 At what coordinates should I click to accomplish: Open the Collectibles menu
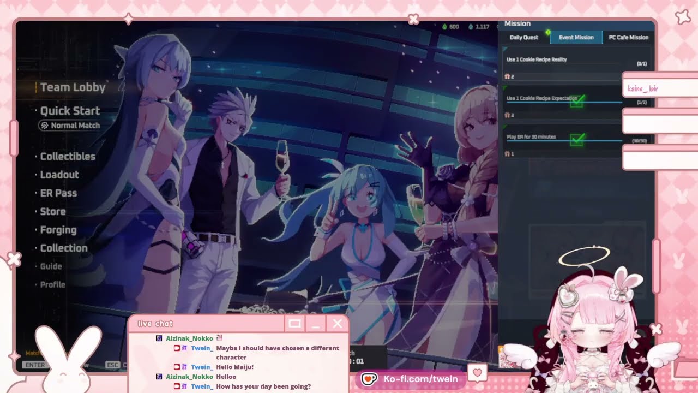click(x=68, y=157)
